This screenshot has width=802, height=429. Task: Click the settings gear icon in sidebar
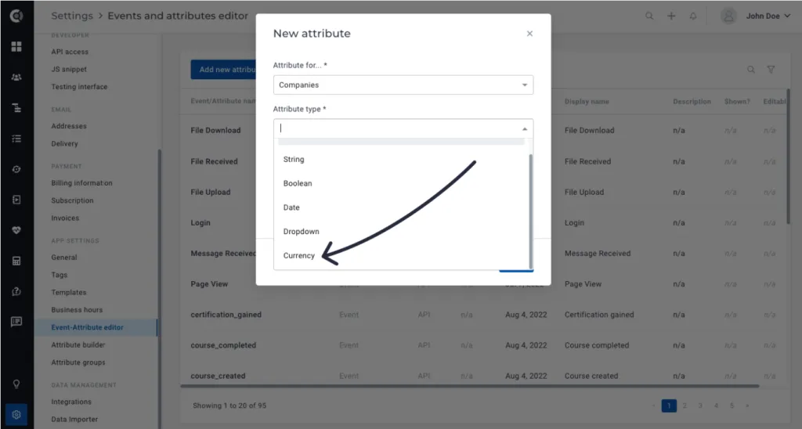pyautogui.click(x=16, y=415)
